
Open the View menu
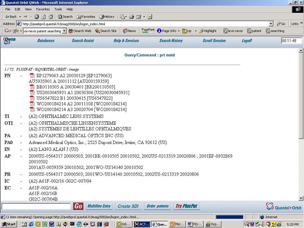click(28, 9)
